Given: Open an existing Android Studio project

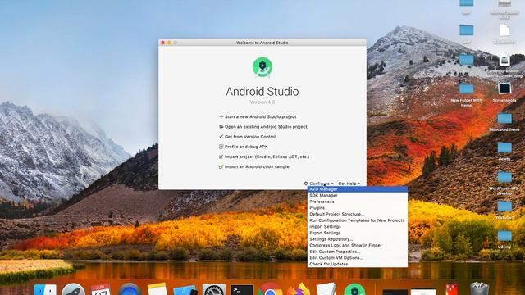Looking at the screenshot, I should pos(266,127).
